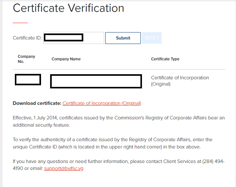
Task: Click the Company Name column header
Action: (x=66, y=59)
